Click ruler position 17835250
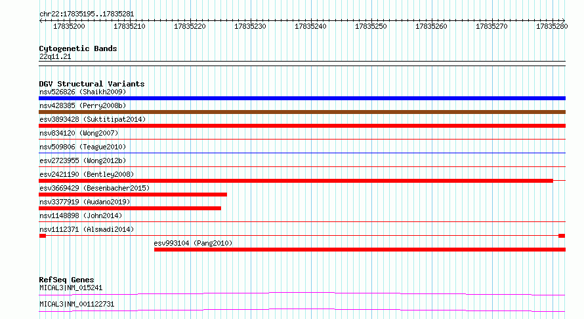The height and width of the screenshot is (319, 584). (371, 26)
